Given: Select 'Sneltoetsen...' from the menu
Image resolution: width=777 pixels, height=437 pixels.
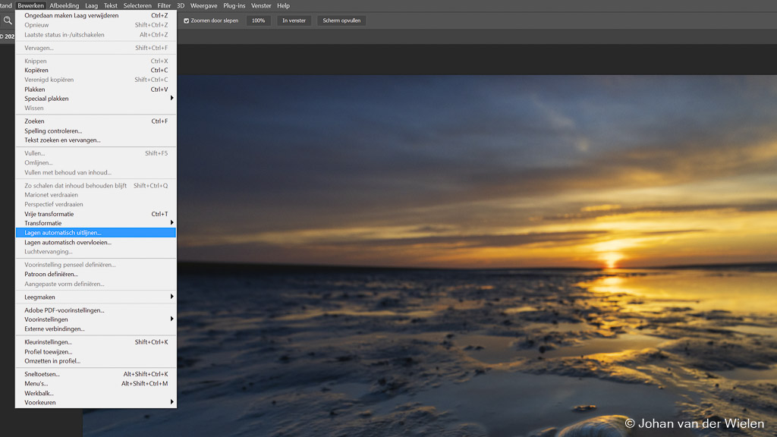Looking at the screenshot, I should (x=42, y=374).
